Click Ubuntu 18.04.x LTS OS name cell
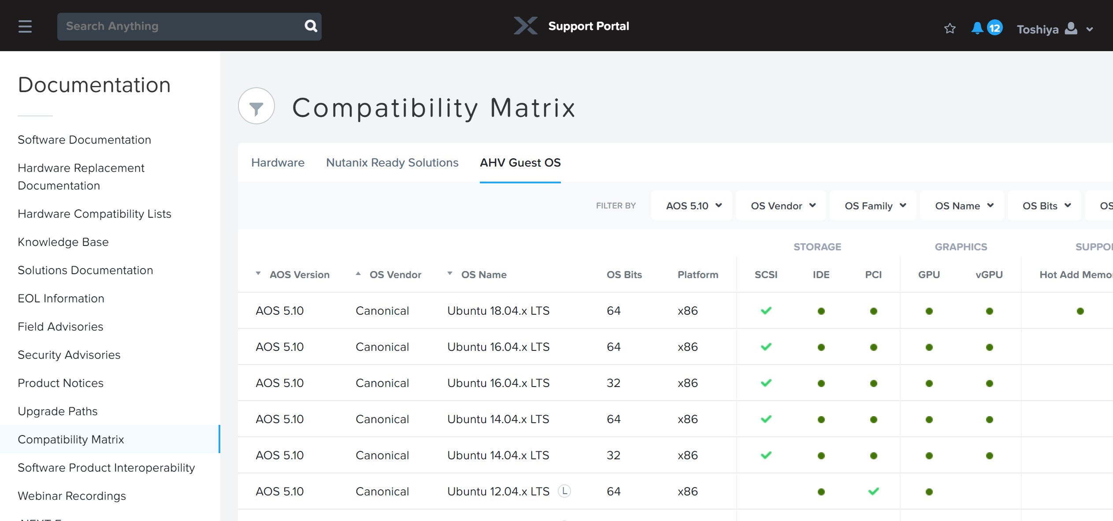Screen dimensions: 1113x521 tap(498, 311)
